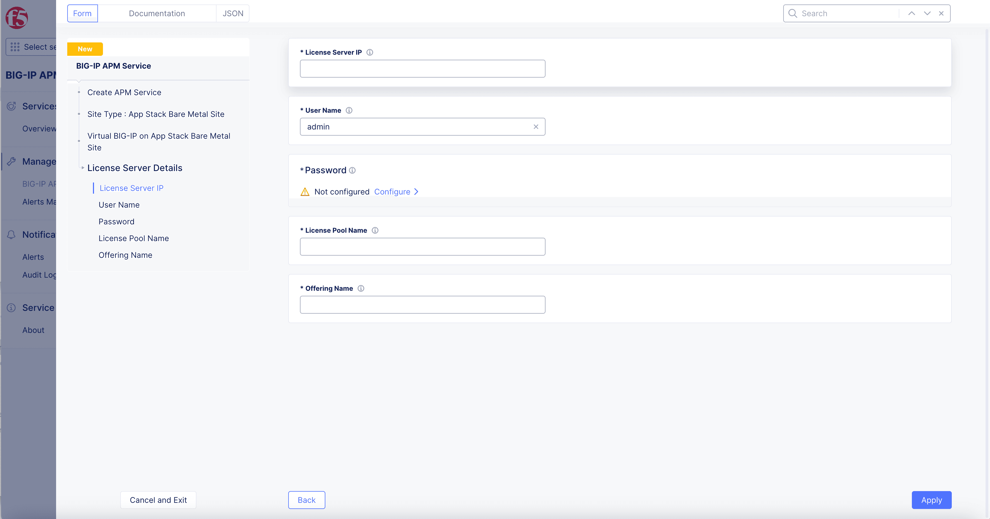Select License Server Details heading

(134, 168)
